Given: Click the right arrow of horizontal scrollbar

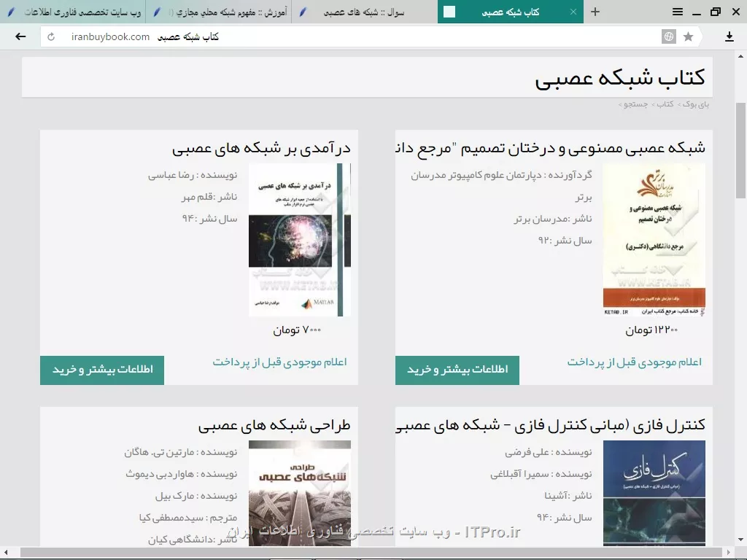Looking at the screenshot, I should point(728,553).
